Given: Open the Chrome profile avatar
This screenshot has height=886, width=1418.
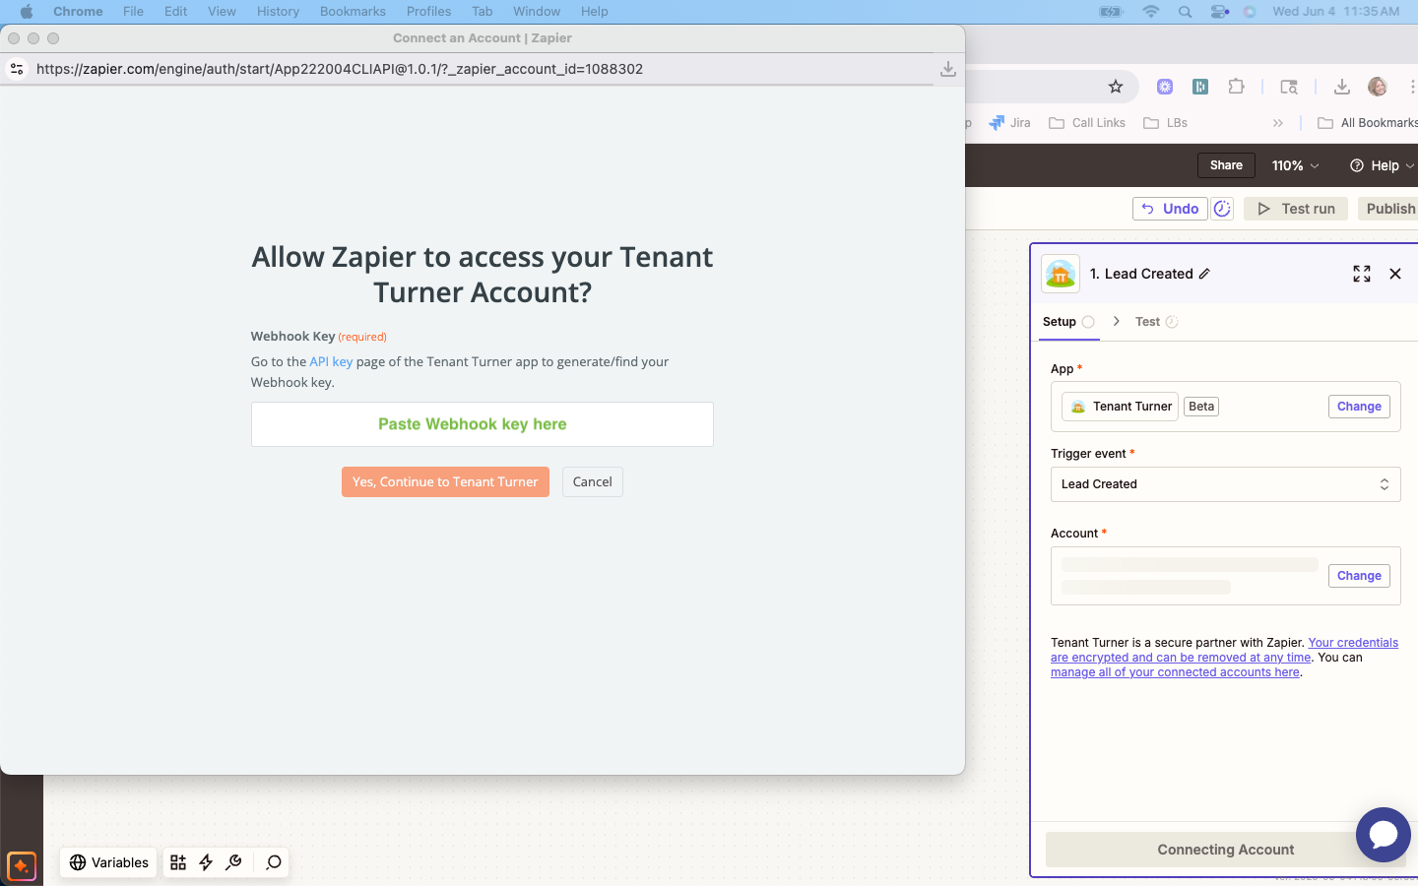Looking at the screenshot, I should (x=1378, y=87).
